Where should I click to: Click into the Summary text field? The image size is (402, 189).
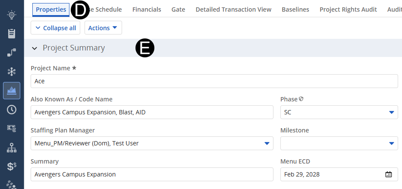(x=152, y=174)
